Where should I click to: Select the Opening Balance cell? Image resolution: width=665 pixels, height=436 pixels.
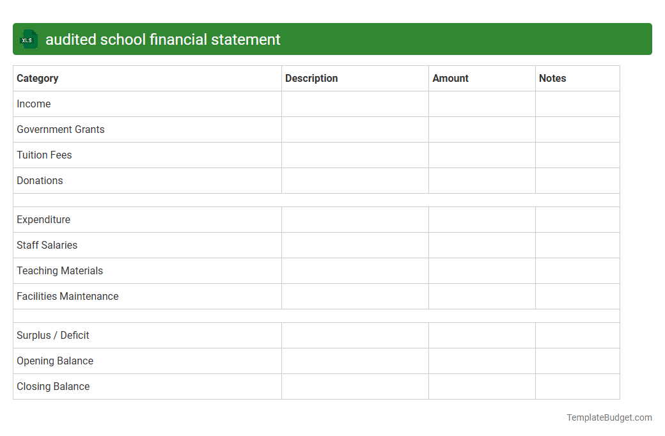(54, 361)
